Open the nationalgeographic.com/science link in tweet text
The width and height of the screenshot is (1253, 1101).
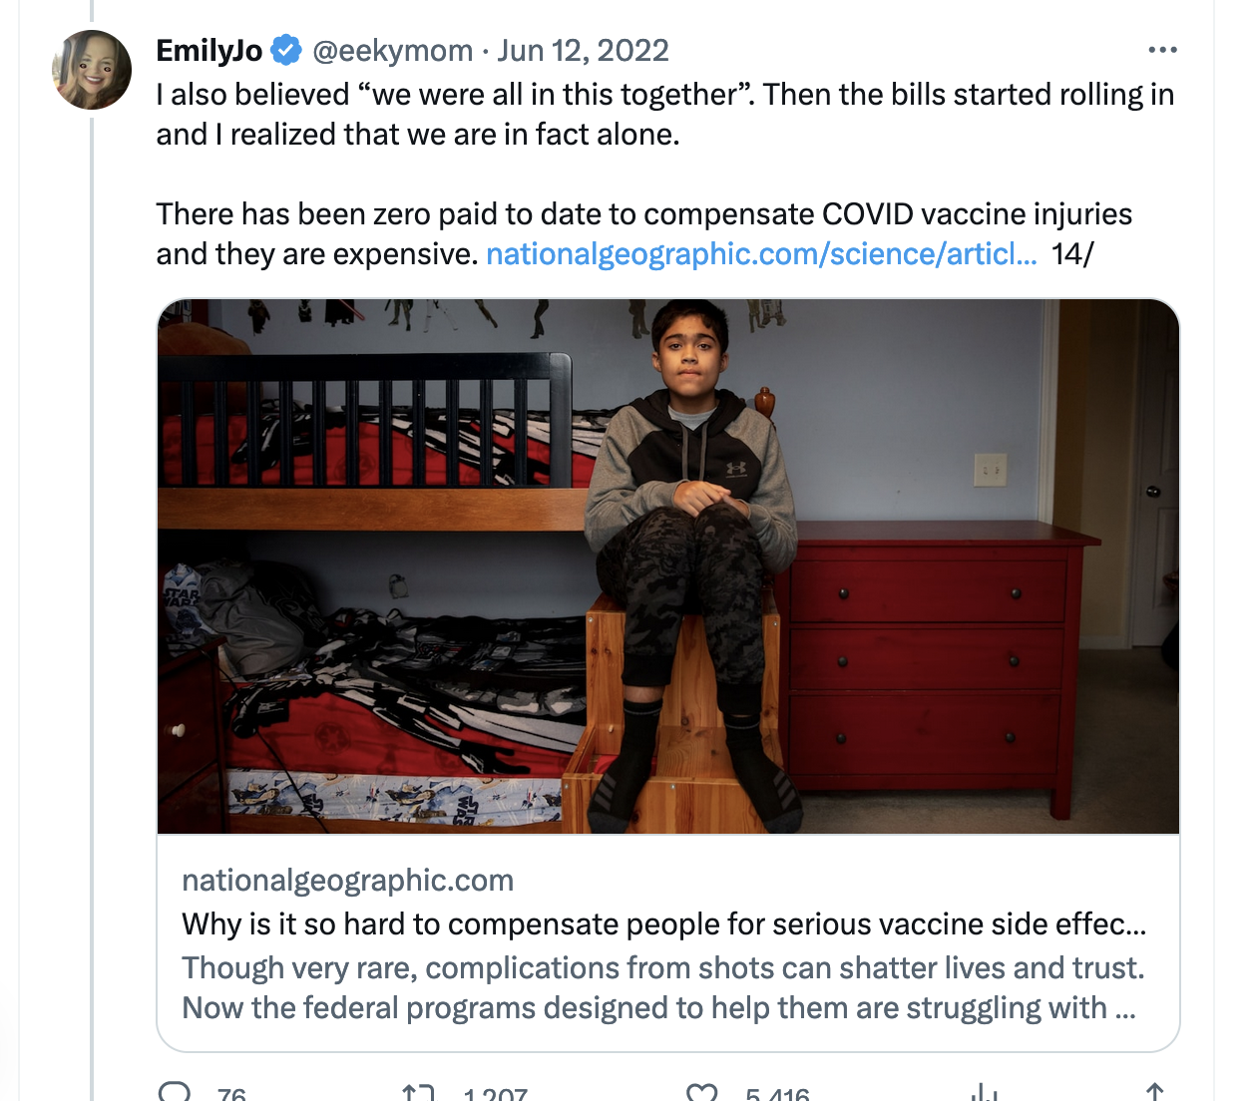[x=761, y=254]
